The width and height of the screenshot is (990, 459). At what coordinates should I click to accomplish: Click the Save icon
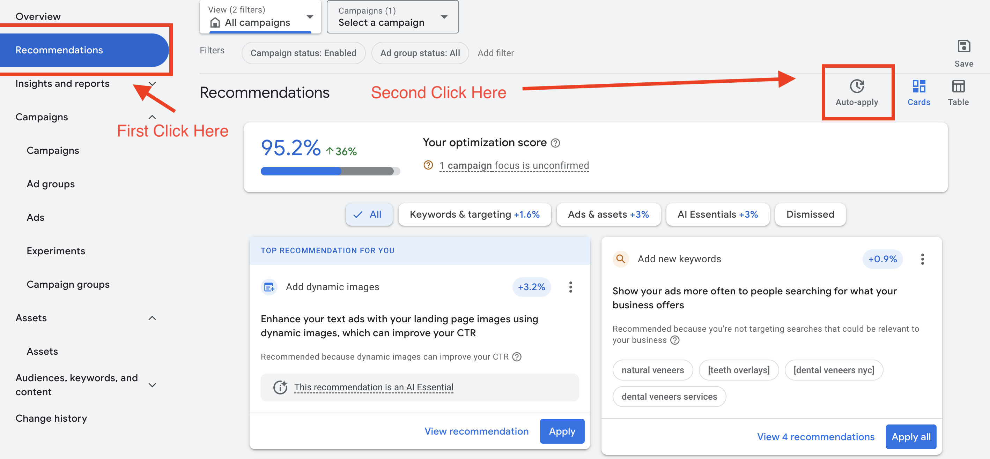(x=964, y=46)
